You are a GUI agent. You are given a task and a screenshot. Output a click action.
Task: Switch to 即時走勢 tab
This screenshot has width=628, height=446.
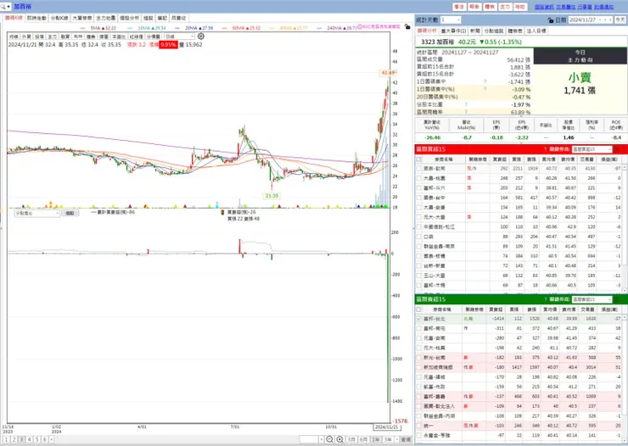36,19
